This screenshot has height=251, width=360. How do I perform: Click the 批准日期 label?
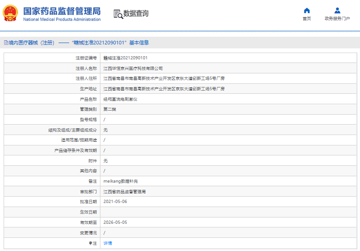coord(88,202)
